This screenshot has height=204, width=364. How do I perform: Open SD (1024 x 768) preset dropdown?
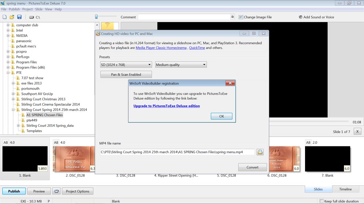pos(126,65)
